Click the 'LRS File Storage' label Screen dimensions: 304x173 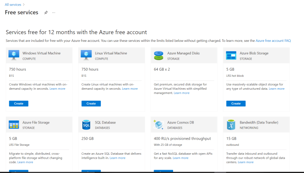pos(19,145)
